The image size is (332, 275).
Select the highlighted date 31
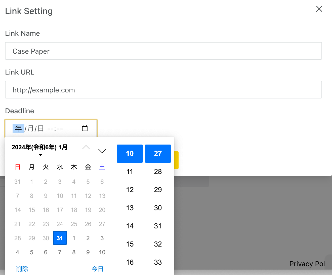point(60,238)
